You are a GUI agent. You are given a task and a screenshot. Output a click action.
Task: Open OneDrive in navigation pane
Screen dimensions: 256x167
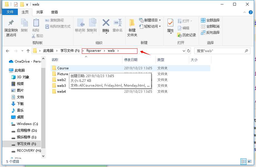coord(24,62)
